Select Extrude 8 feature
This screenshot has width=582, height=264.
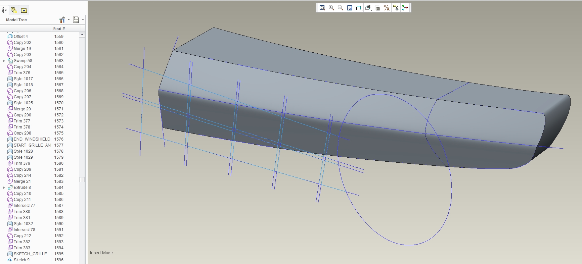(22, 188)
